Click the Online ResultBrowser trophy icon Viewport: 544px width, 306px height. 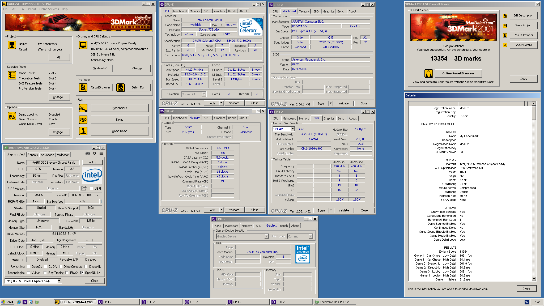[x=429, y=74]
